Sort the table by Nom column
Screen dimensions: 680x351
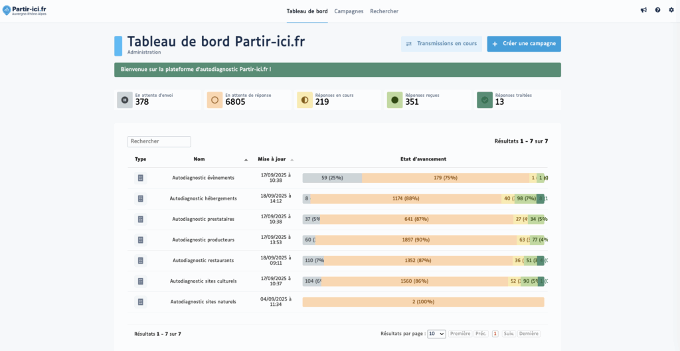[x=199, y=159]
